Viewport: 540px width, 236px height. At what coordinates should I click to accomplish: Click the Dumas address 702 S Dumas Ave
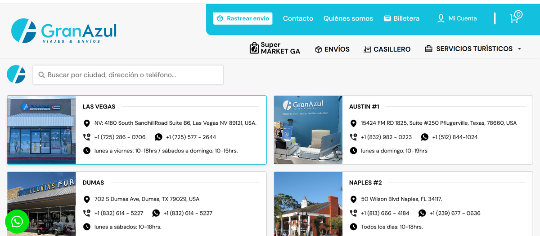point(147,199)
